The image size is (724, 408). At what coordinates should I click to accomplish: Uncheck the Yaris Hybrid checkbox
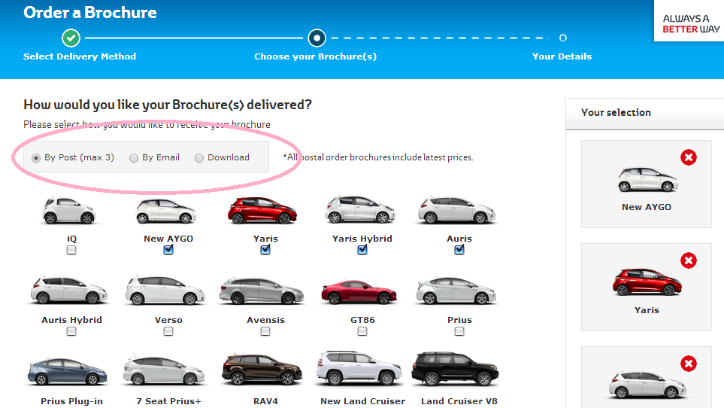tap(362, 250)
